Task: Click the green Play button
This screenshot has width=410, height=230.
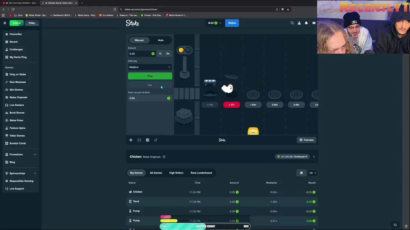Action: pyautogui.click(x=150, y=76)
